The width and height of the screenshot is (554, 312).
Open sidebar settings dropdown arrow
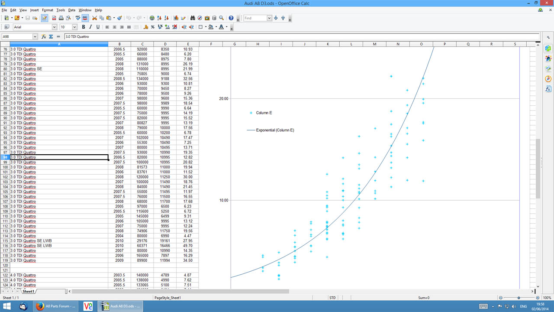(548, 38)
